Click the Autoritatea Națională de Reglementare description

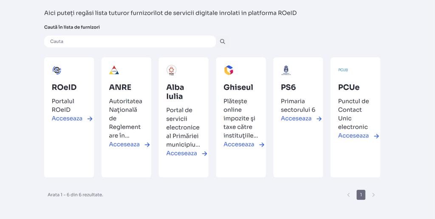(126, 118)
